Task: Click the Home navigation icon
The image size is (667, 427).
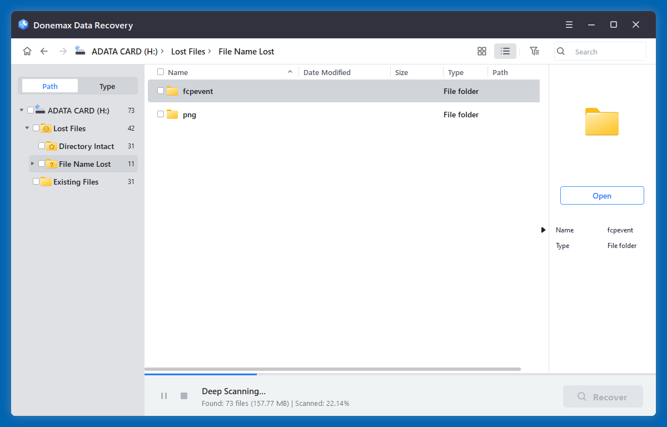Action: [x=27, y=51]
